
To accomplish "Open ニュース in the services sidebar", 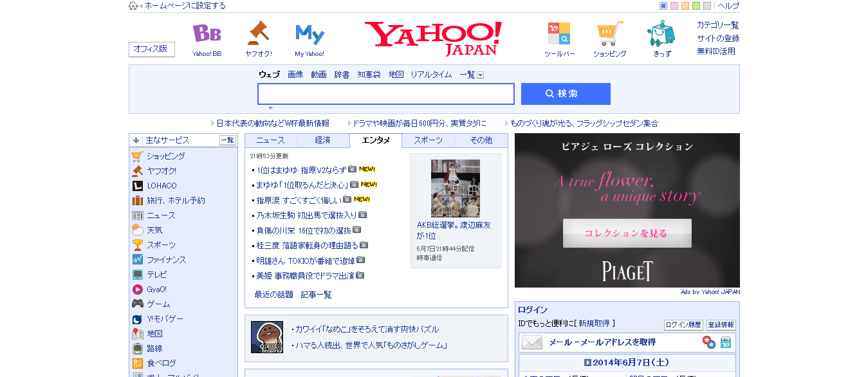I will [161, 216].
